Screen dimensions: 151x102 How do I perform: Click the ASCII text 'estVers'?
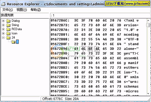(x=131, y=68)
